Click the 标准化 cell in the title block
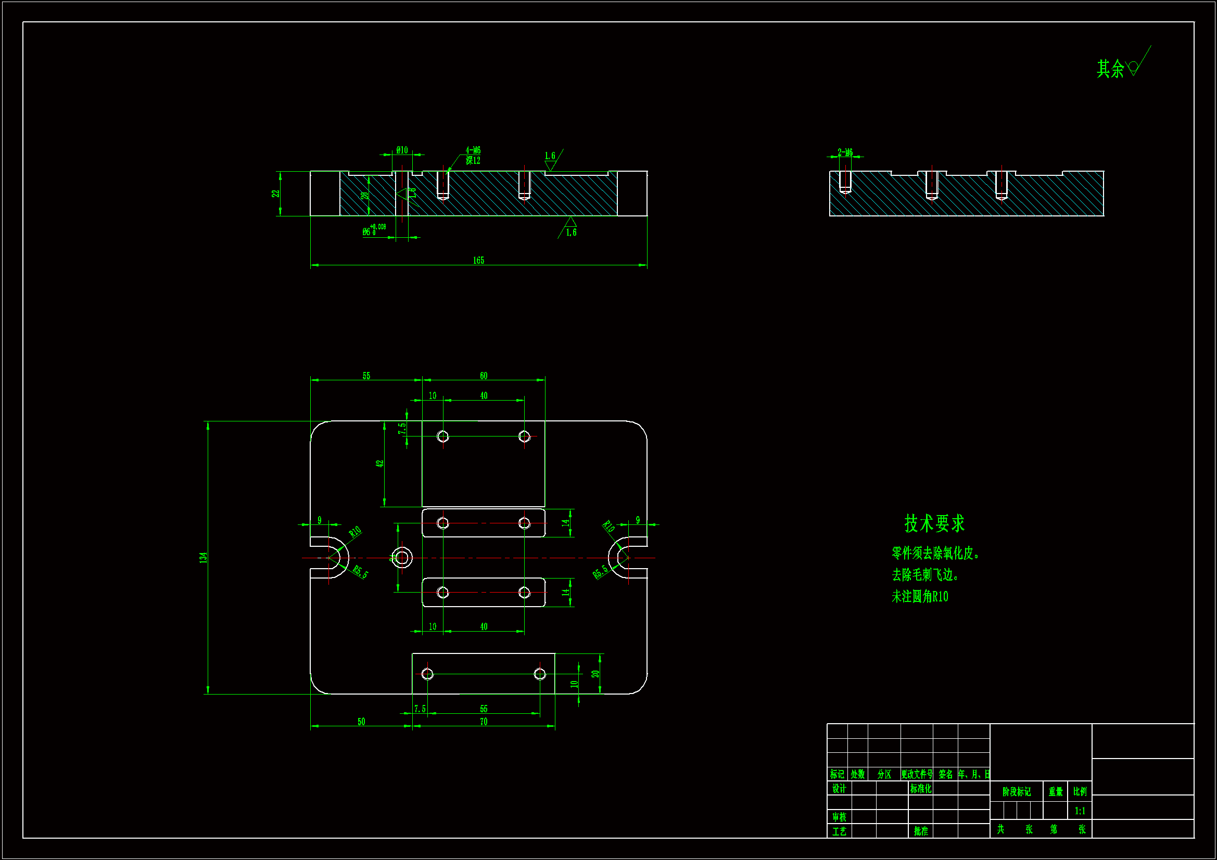The width and height of the screenshot is (1217, 860). pyautogui.click(x=920, y=789)
